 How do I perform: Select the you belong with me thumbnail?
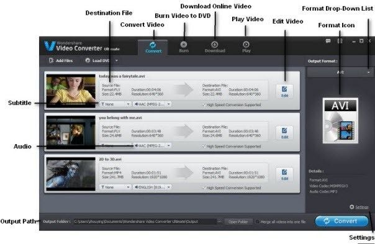[71, 132]
